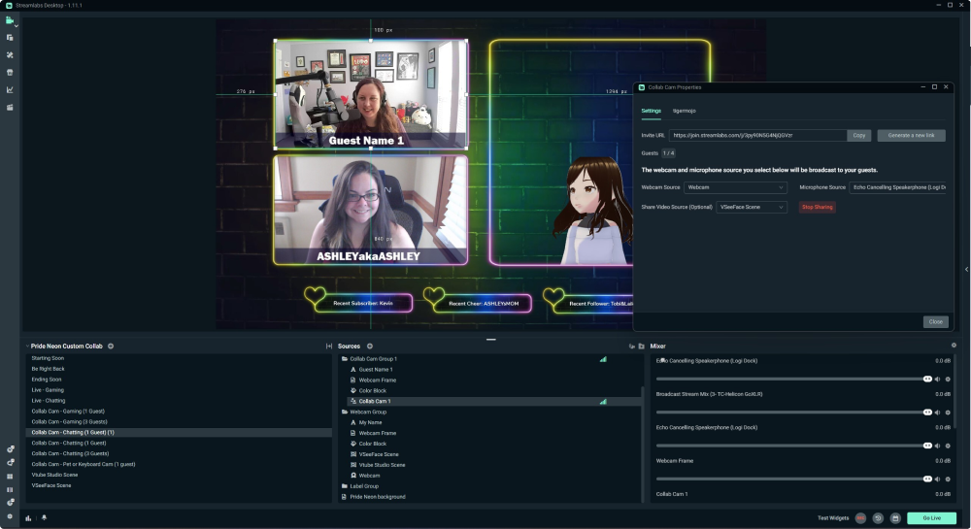Start recording with the REC button

point(860,518)
